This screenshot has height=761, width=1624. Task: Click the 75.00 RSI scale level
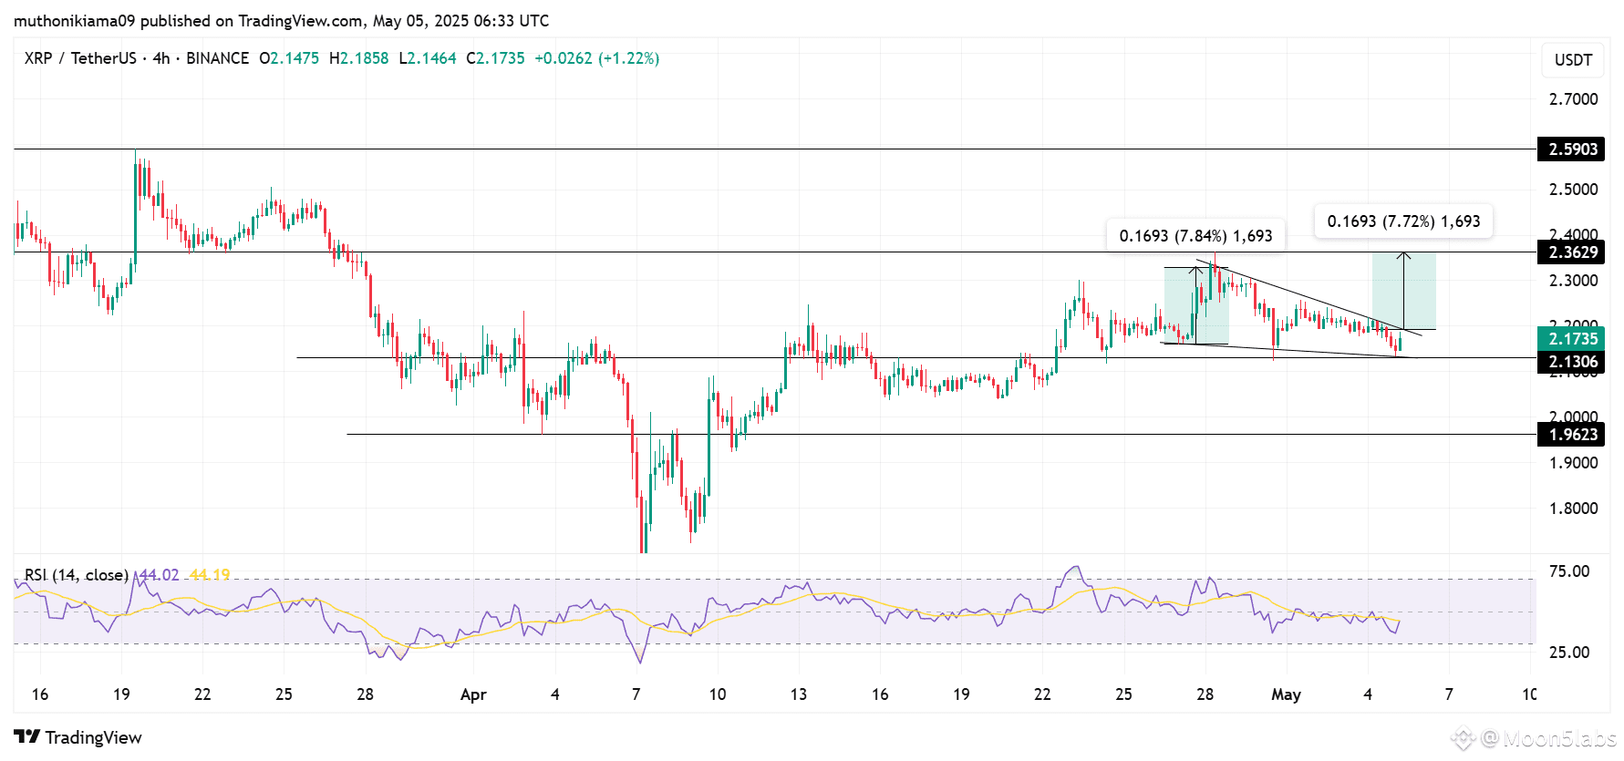1568,571
